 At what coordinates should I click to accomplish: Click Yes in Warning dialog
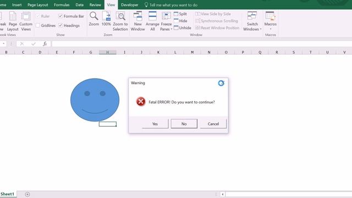[x=155, y=124]
